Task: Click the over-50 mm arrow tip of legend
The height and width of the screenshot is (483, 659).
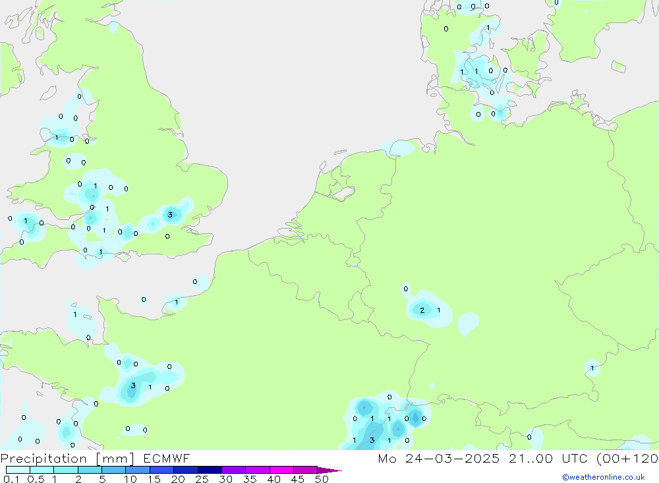Action: [329, 470]
